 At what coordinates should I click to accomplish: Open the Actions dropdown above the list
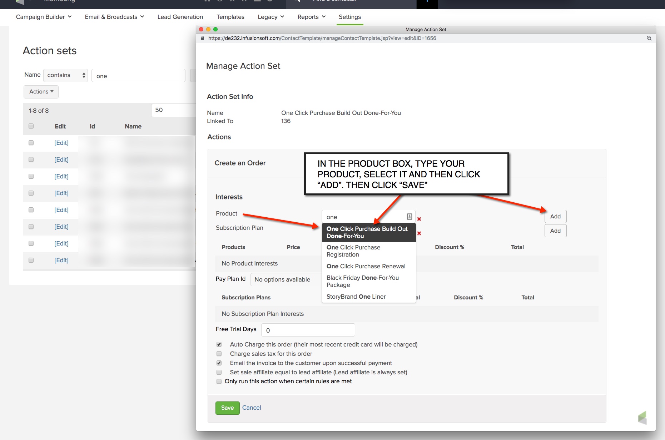click(x=40, y=92)
